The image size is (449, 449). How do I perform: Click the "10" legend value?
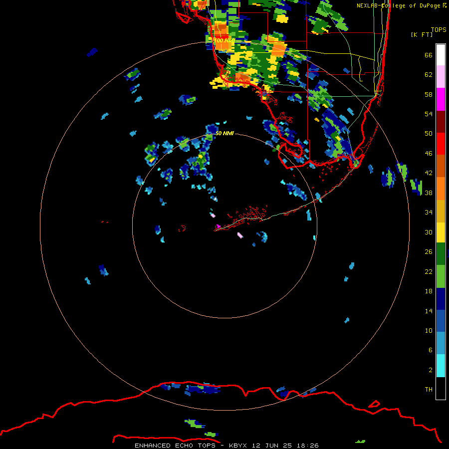pyautogui.click(x=429, y=331)
